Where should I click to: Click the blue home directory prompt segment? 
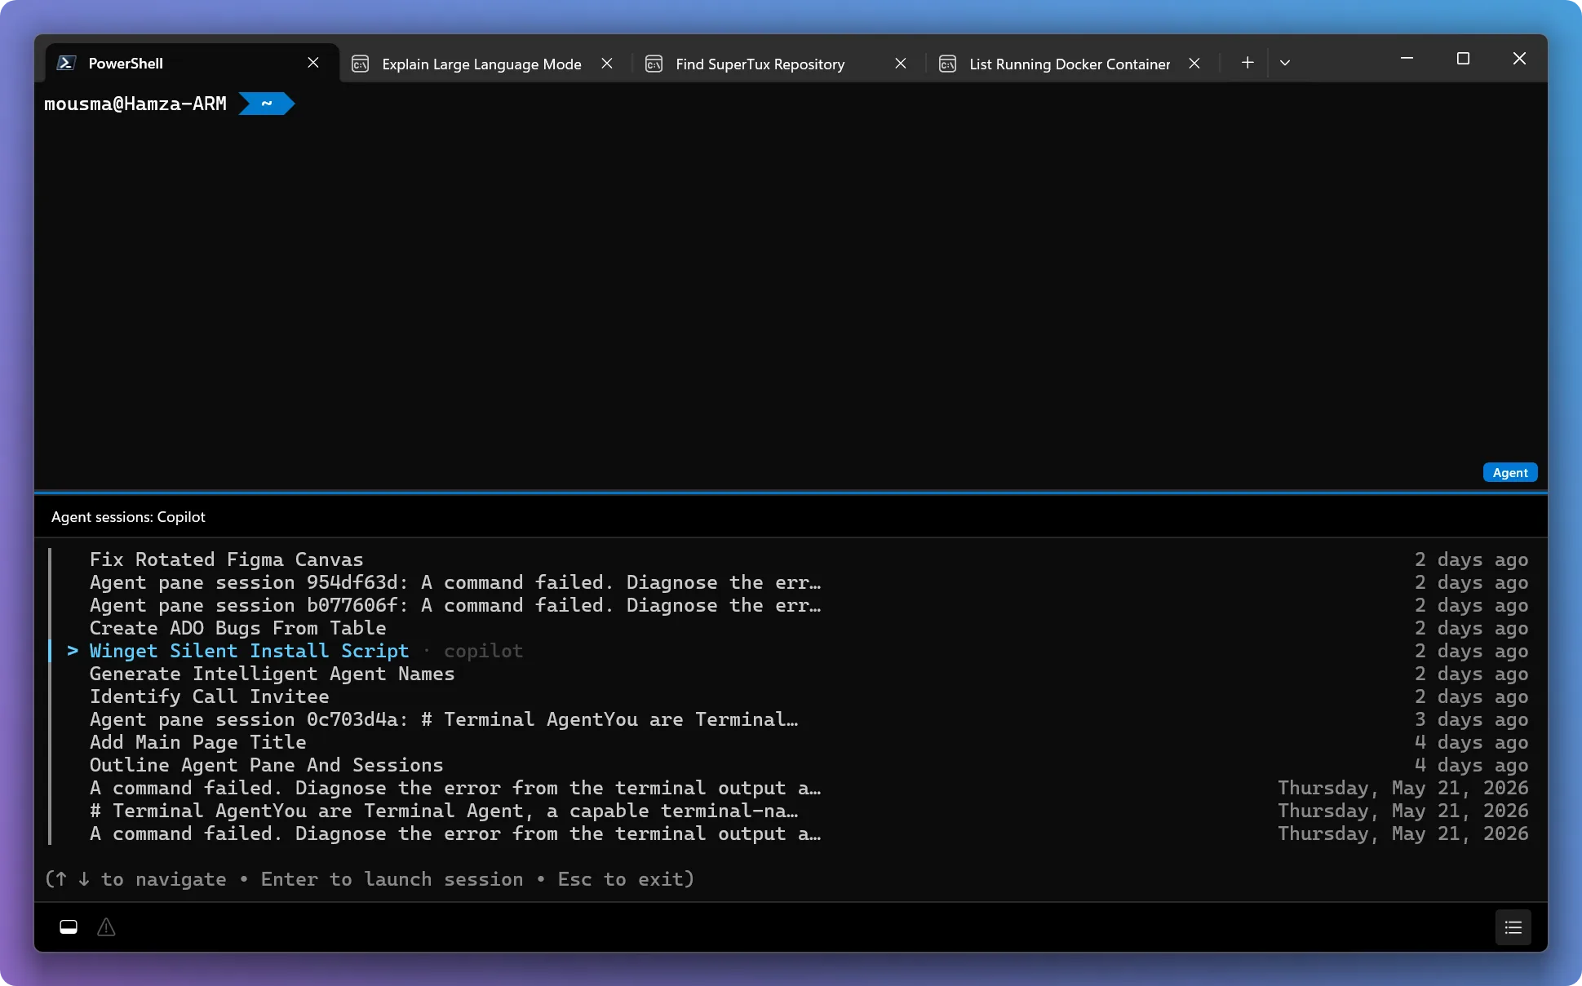click(267, 104)
